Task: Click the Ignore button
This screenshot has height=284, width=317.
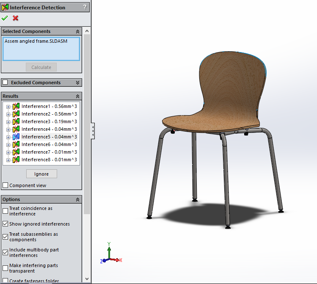Action: 41,174
